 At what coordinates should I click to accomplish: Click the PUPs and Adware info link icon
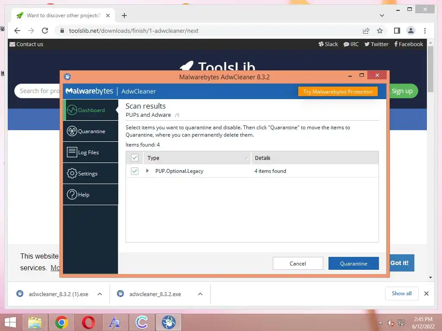point(177,115)
